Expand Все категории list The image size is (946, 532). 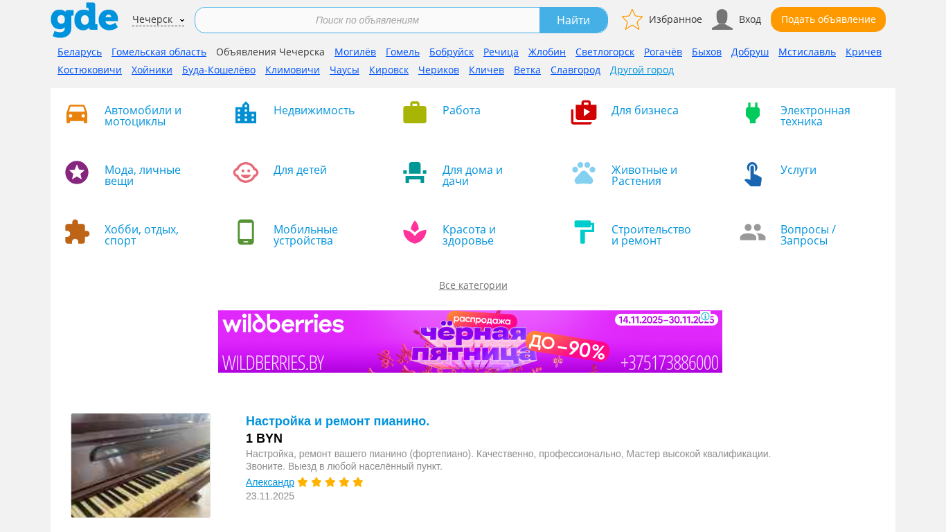[x=473, y=285]
